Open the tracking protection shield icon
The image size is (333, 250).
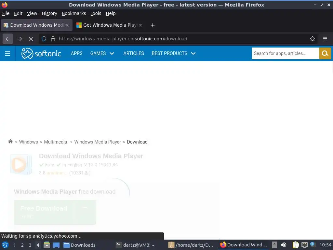pyautogui.click(x=44, y=39)
